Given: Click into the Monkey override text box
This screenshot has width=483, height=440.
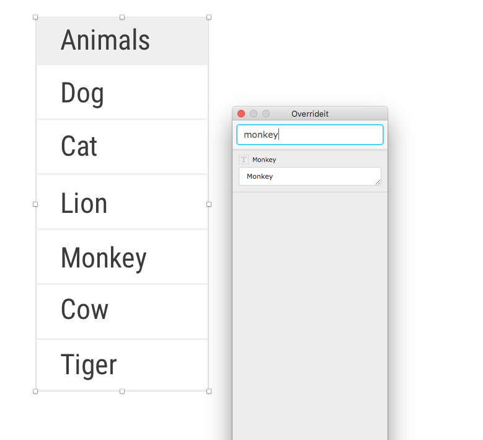Looking at the screenshot, I should point(310,176).
